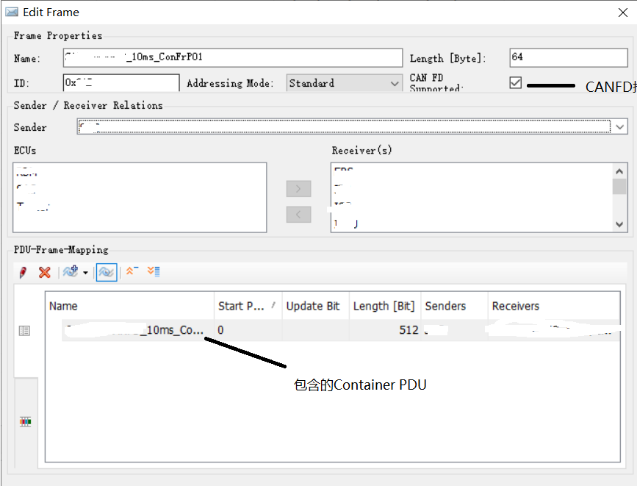This screenshot has width=637, height=486.
Task: Click the collapse all icon in toolbar
Action: pyautogui.click(x=132, y=271)
